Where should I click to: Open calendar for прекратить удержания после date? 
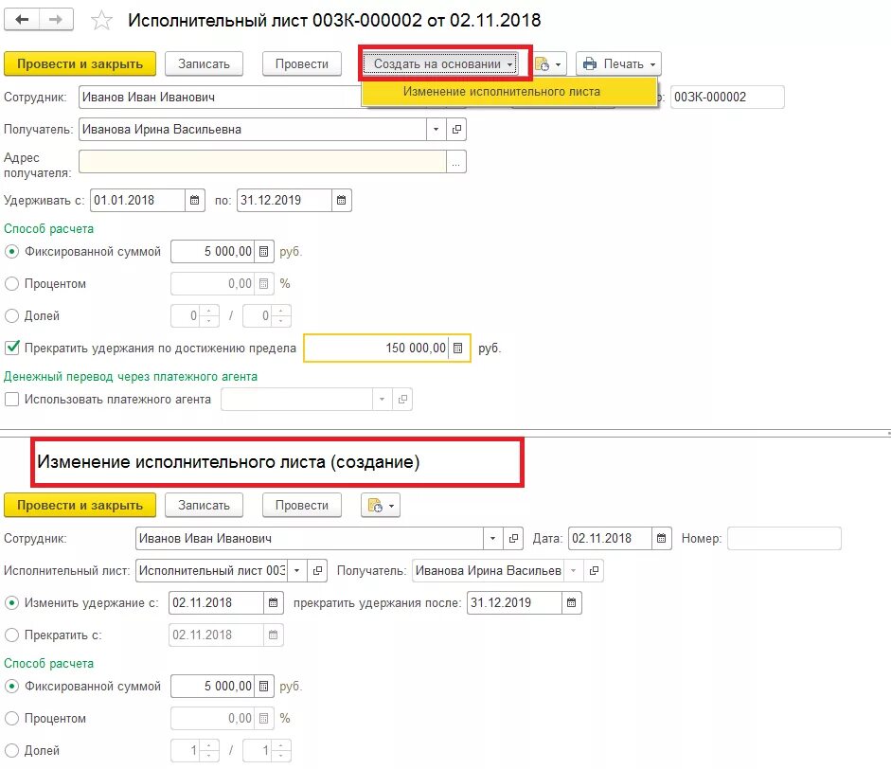pyautogui.click(x=571, y=603)
